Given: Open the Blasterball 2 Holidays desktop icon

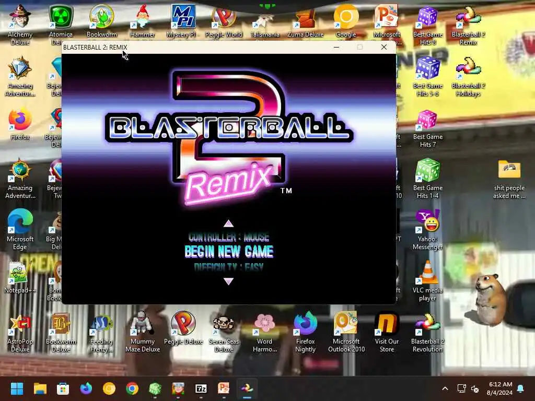Looking at the screenshot, I should pos(468,76).
